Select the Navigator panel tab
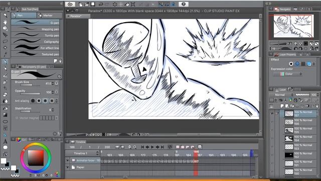Screen dimensions: 321x181 tap(282, 9)
